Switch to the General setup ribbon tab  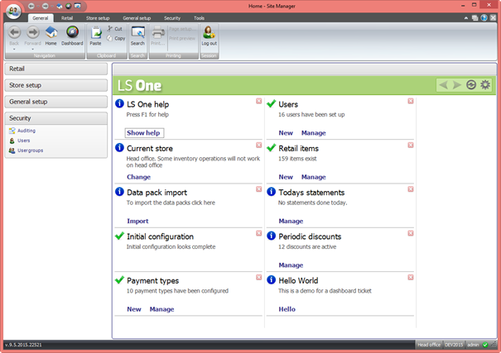click(137, 18)
